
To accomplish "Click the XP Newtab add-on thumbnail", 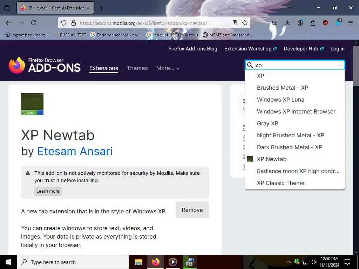I will [32, 104].
